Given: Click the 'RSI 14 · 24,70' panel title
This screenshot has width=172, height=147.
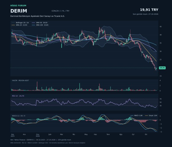Looking at the screenshot, I should click(18, 96).
